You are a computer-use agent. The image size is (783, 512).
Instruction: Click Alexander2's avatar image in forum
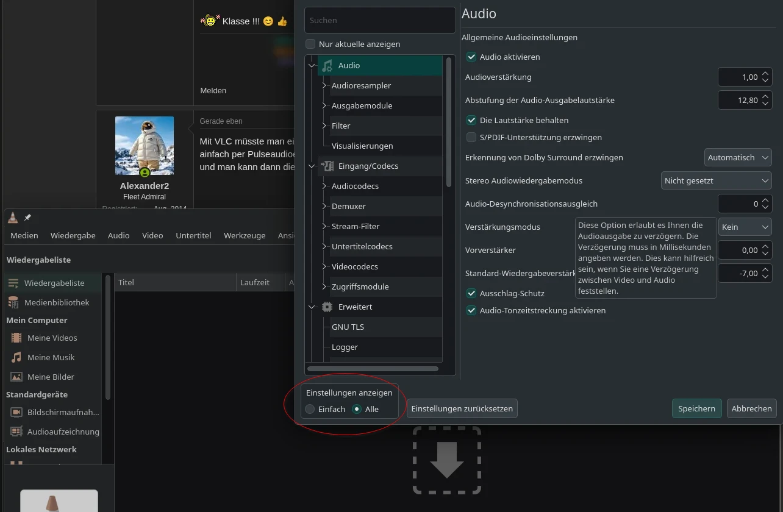[145, 146]
